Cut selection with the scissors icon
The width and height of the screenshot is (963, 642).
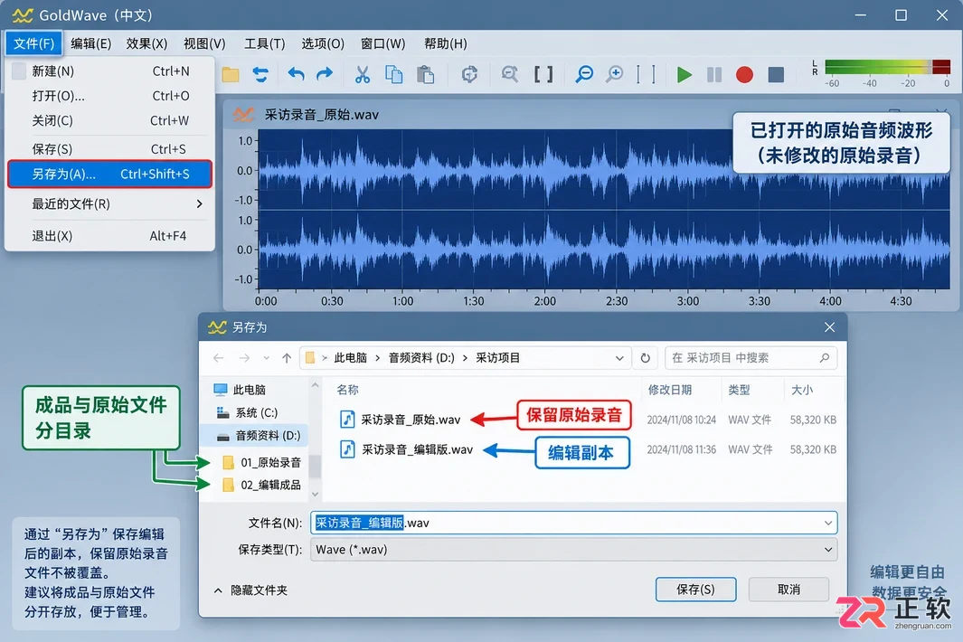(363, 75)
